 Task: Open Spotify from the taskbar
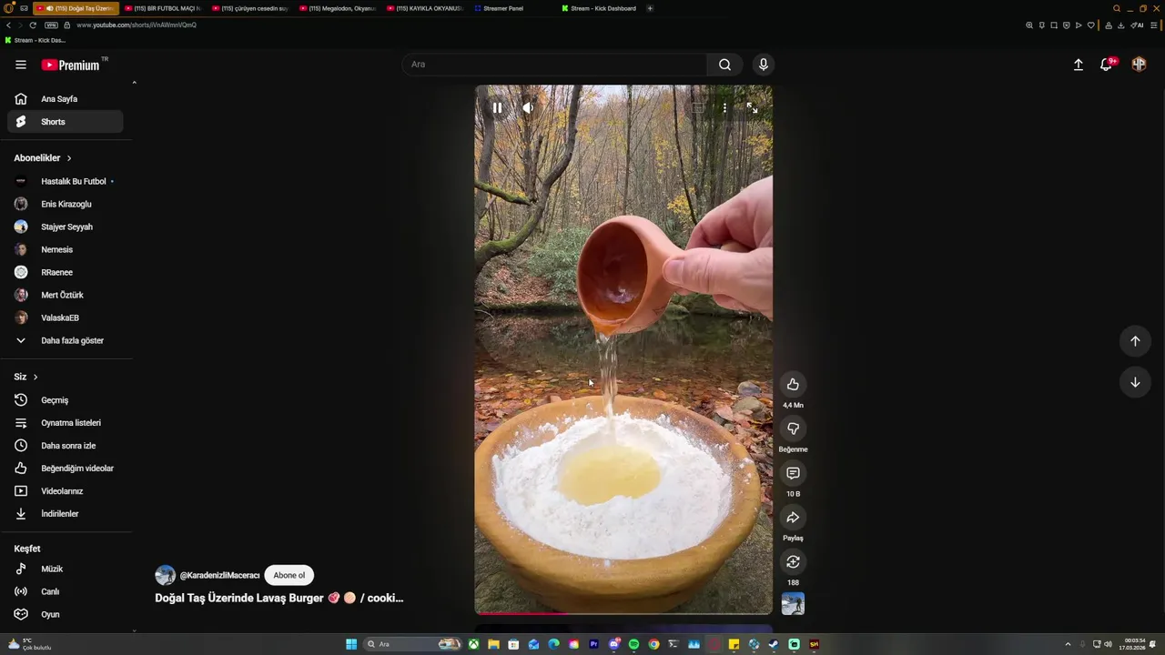click(x=633, y=644)
